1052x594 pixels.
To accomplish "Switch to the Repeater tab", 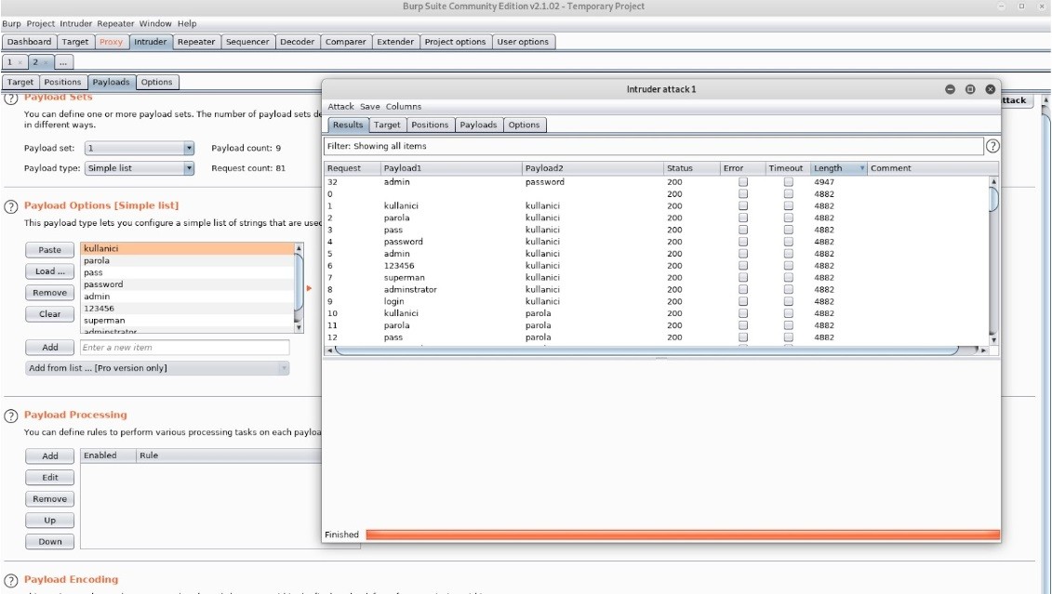I will click(x=196, y=42).
